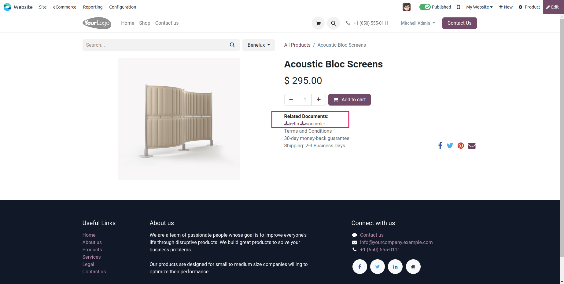Open the Configuration menu

[123, 7]
